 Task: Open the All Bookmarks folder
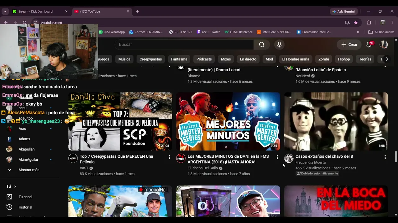pyautogui.click(x=381, y=32)
